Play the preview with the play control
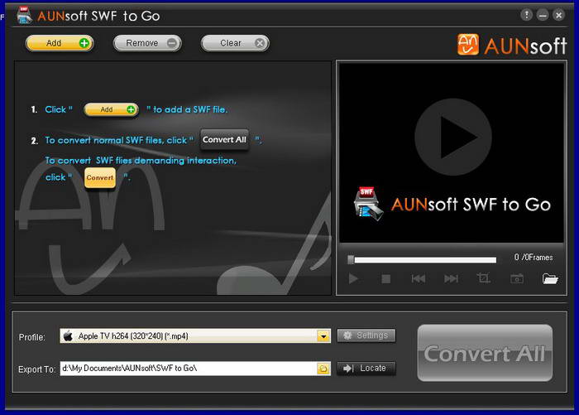Screen dimensions: 579x415 pos(353,278)
